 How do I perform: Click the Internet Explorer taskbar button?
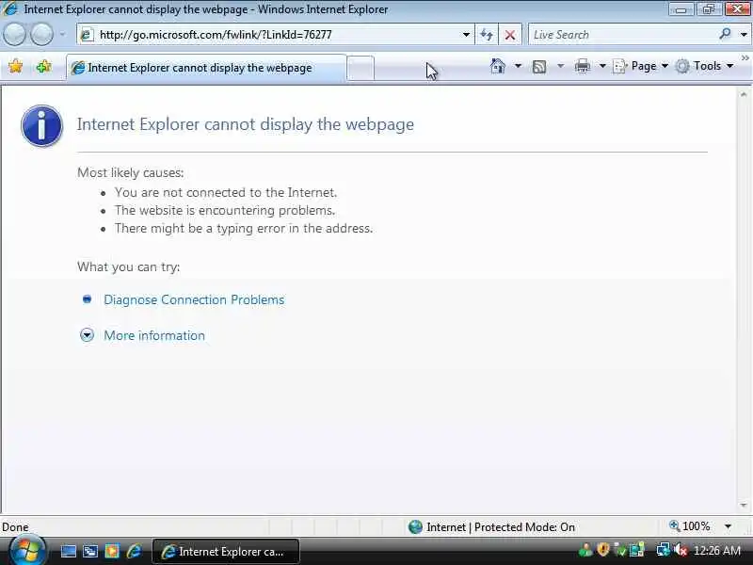pyautogui.click(x=226, y=552)
